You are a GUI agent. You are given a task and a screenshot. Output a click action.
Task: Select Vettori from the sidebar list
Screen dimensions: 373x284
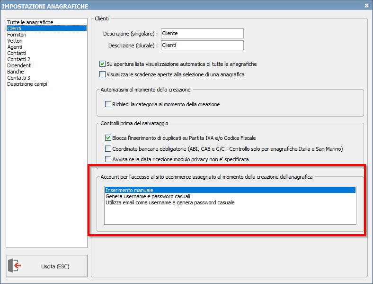coord(15,41)
